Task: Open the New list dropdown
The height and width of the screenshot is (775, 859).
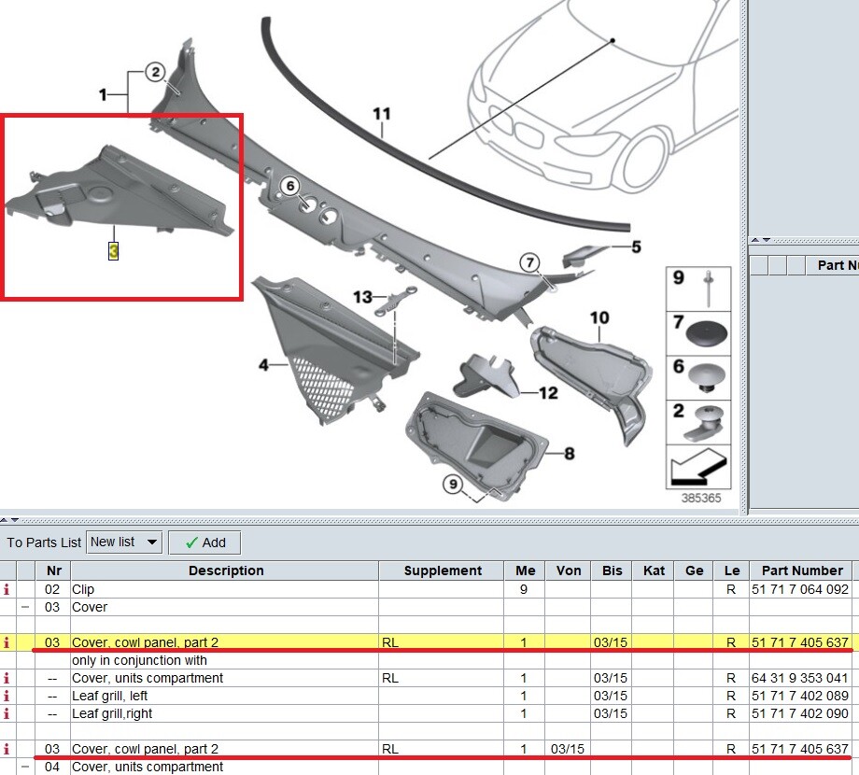Action: (124, 542)
